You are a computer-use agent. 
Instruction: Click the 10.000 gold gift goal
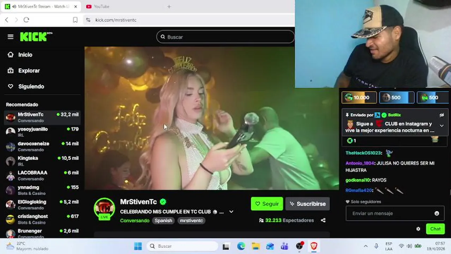click(x=359, y=97)
